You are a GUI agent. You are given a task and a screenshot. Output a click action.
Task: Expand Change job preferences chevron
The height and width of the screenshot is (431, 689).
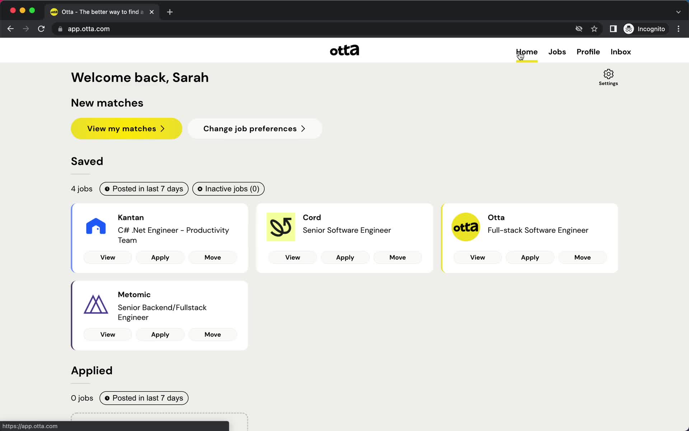(x=304, y=129)
